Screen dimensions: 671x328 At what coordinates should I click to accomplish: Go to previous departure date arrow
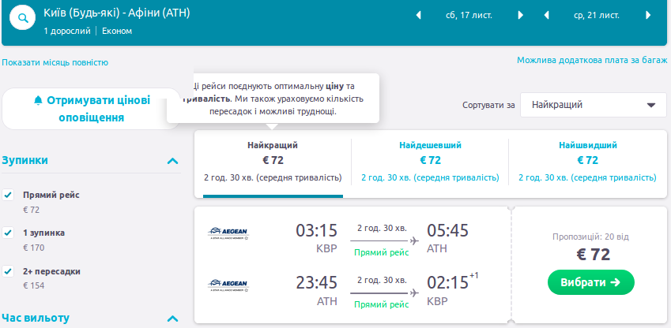tap(419, 15)
